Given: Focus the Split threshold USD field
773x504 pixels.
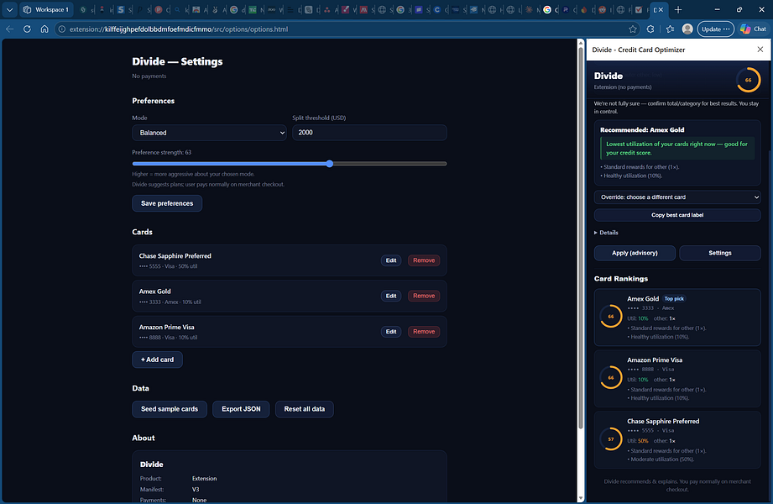Looking at the screenshot, I should (369, 133).
